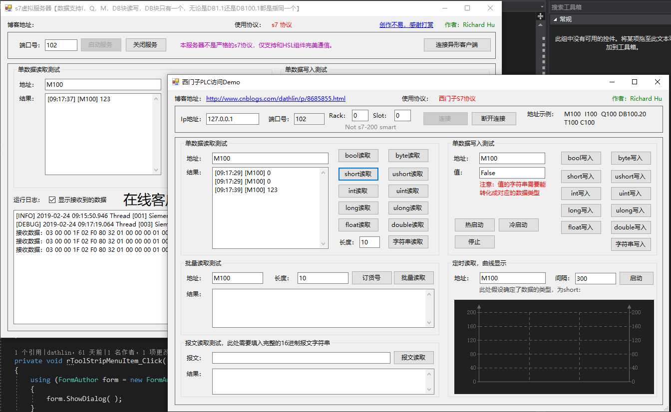Click the result text [09:17:37] [M100] 123
671x412 pixels.
point(79,99)
